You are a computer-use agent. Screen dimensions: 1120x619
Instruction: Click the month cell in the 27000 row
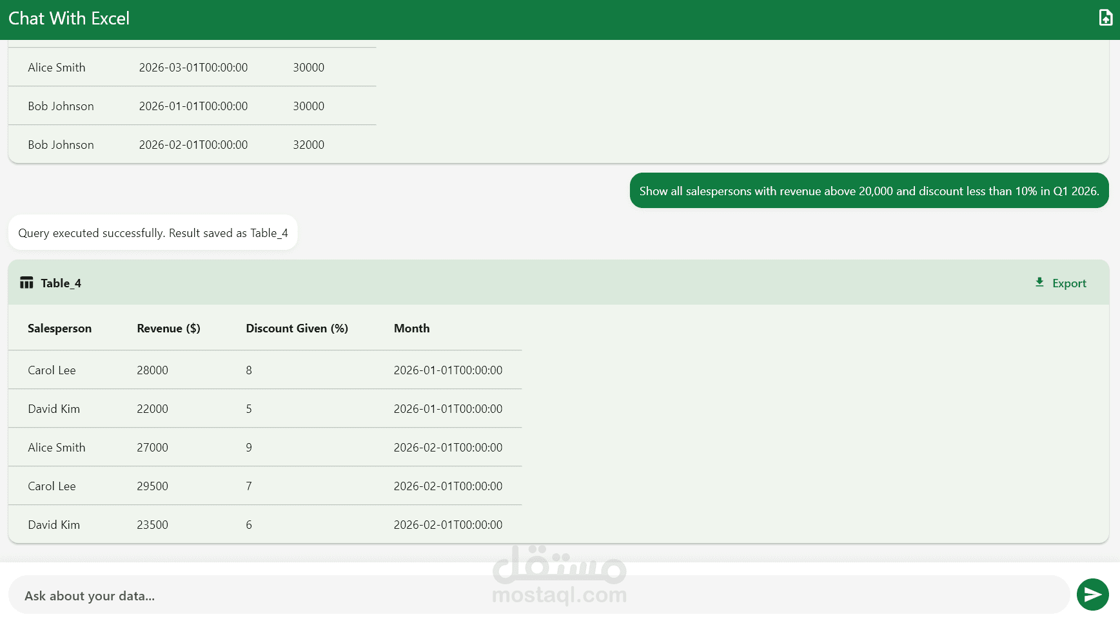(448, 448)
